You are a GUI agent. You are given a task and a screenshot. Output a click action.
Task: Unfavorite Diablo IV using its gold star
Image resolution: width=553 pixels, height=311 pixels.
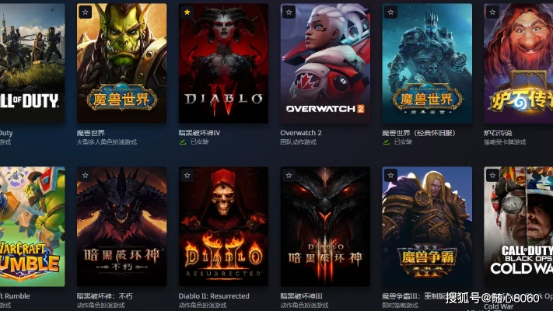(x=187, y=12)
